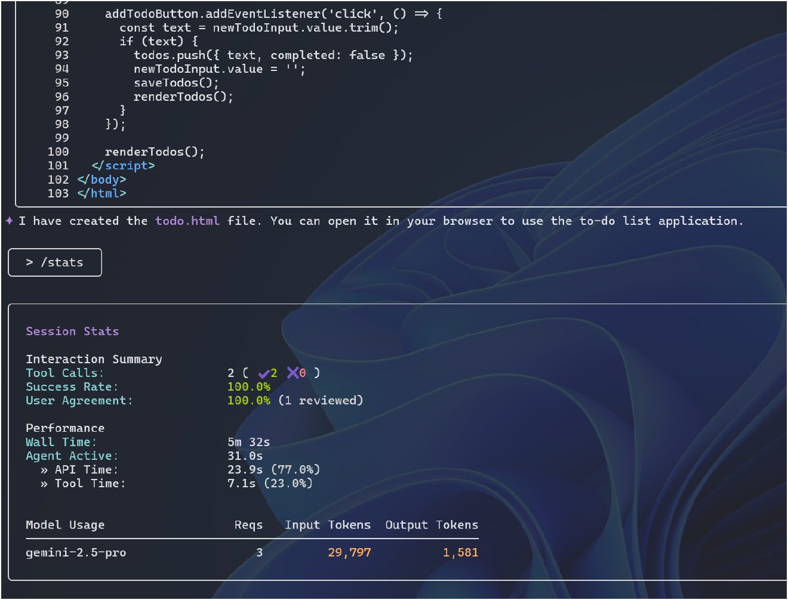Collapse the Session Stats panel
Screen dimensions: 788x600
[x=72, y=331]
